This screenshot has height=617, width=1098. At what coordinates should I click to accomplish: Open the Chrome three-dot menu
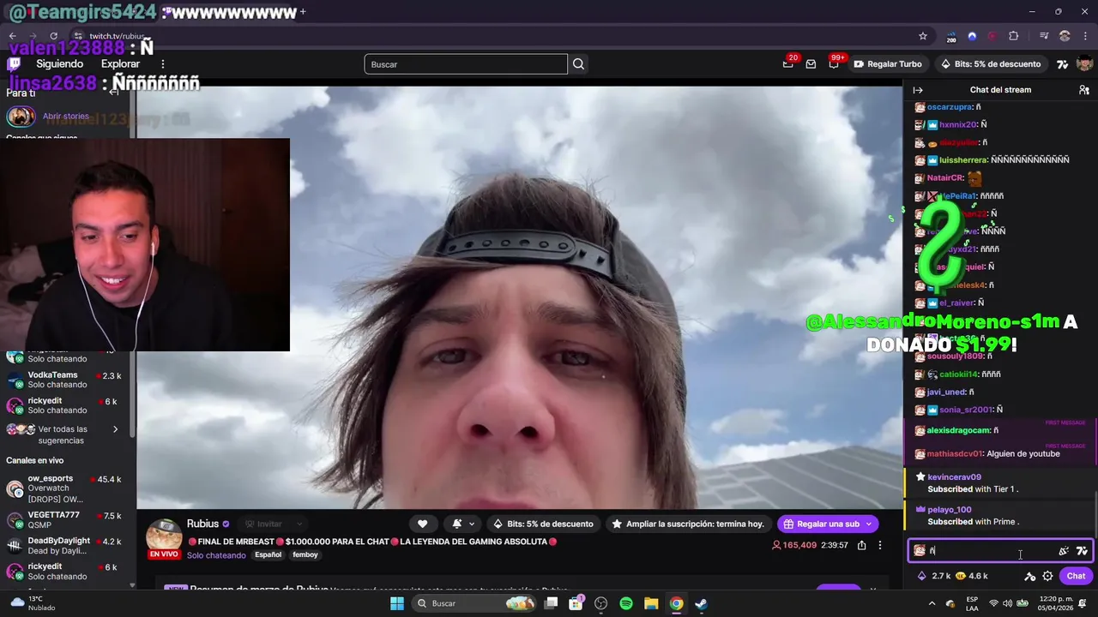point(1084,36)
